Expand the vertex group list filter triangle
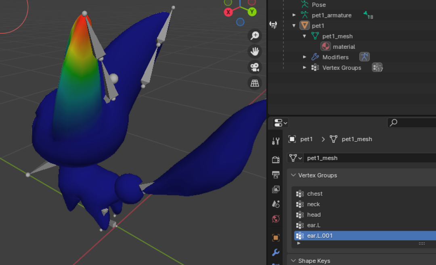 [299, 243]
